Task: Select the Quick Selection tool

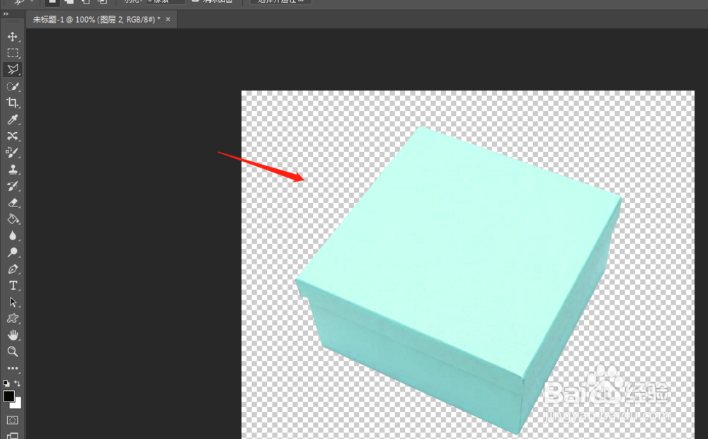Action: (13, 86)
